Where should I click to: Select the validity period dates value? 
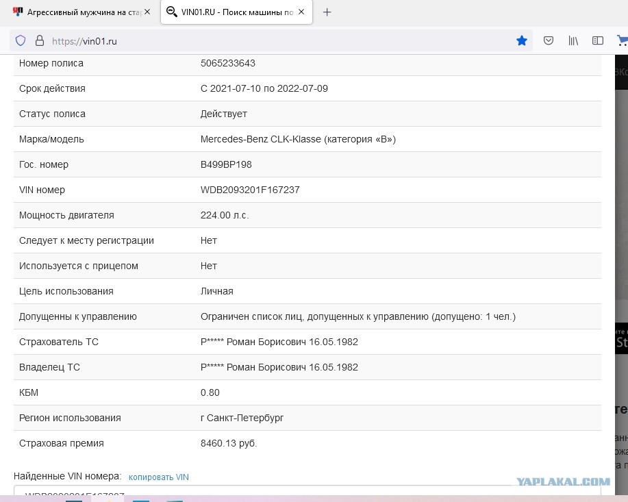coord(264,88)
